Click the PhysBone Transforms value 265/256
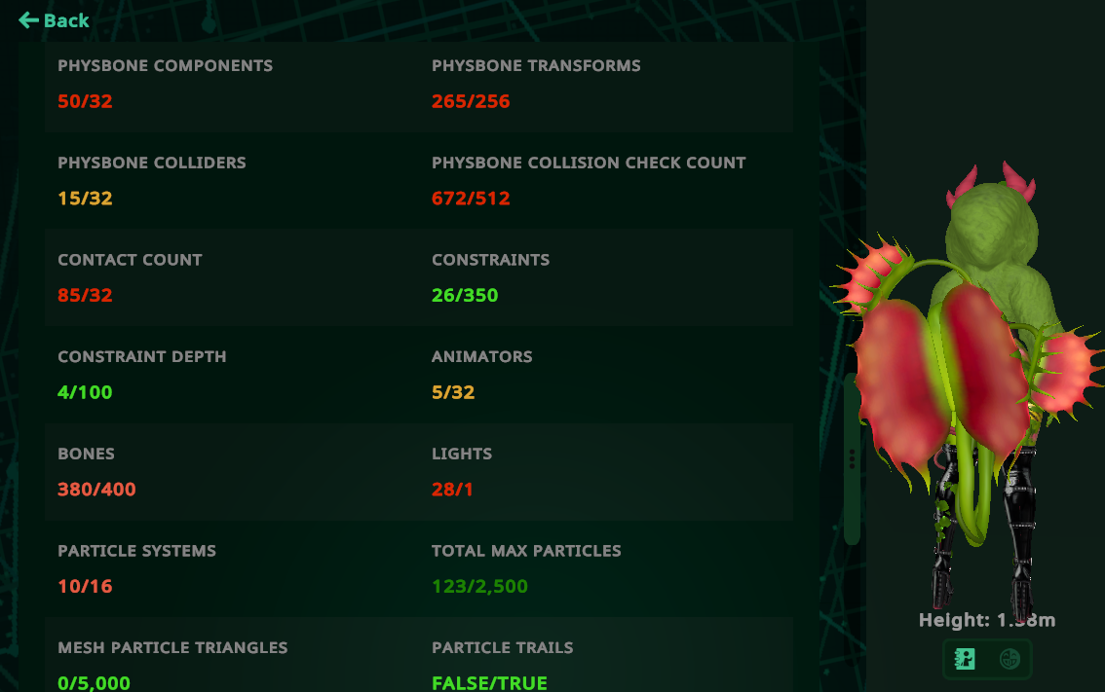Image resolution: width=1105 pixels, height=692 pixels. [471, 101]
